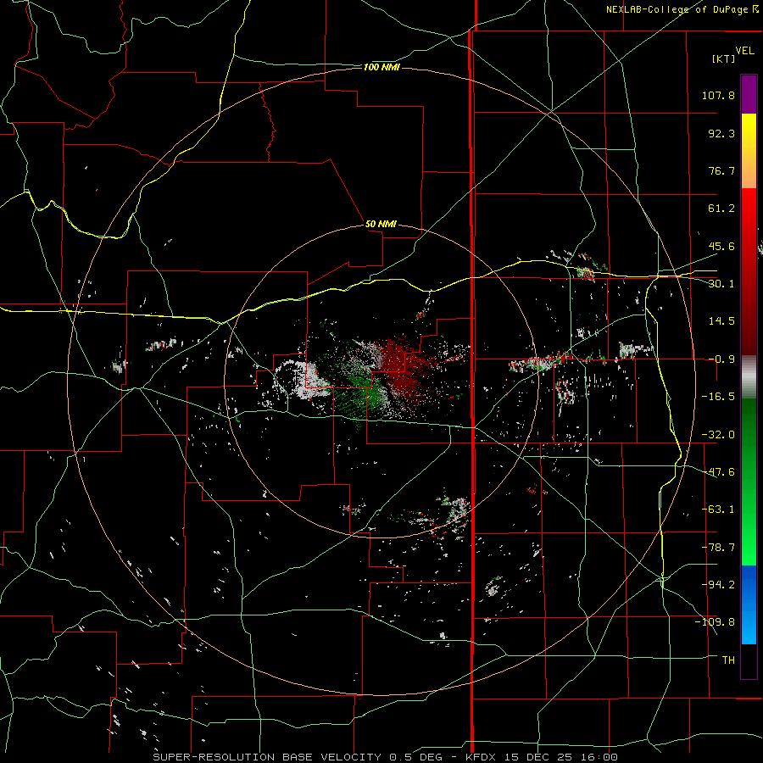
Task: Select the 30.1 velocity scale value
Action: pyautogui.click(x=721, y=284)
